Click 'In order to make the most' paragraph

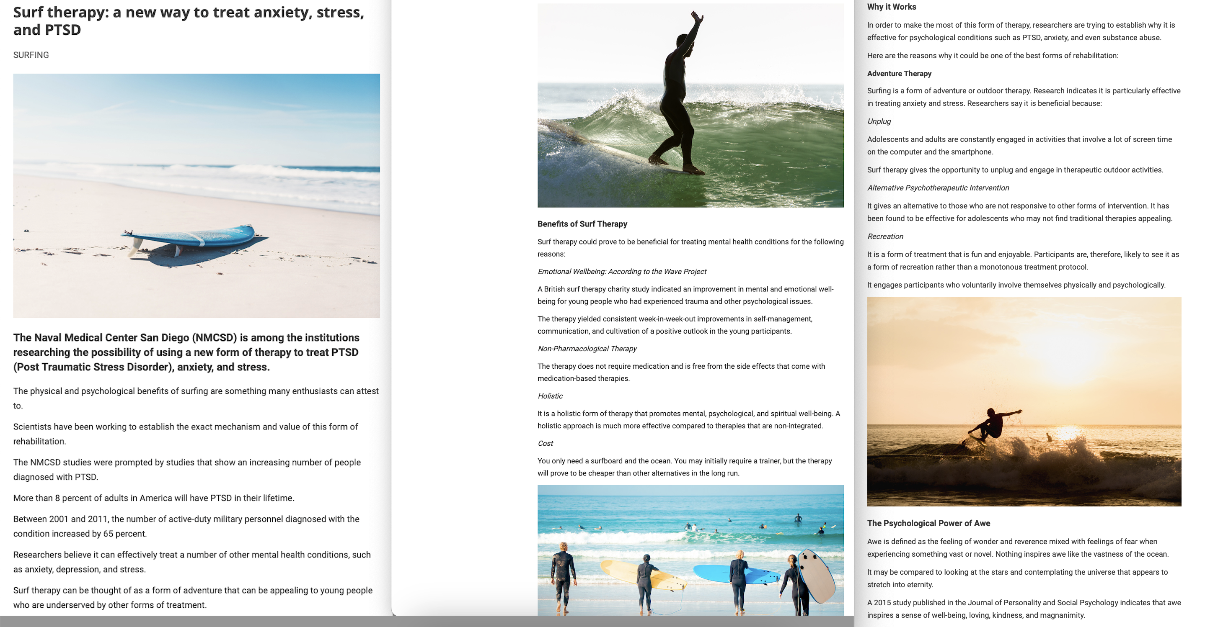[1021, 31]
